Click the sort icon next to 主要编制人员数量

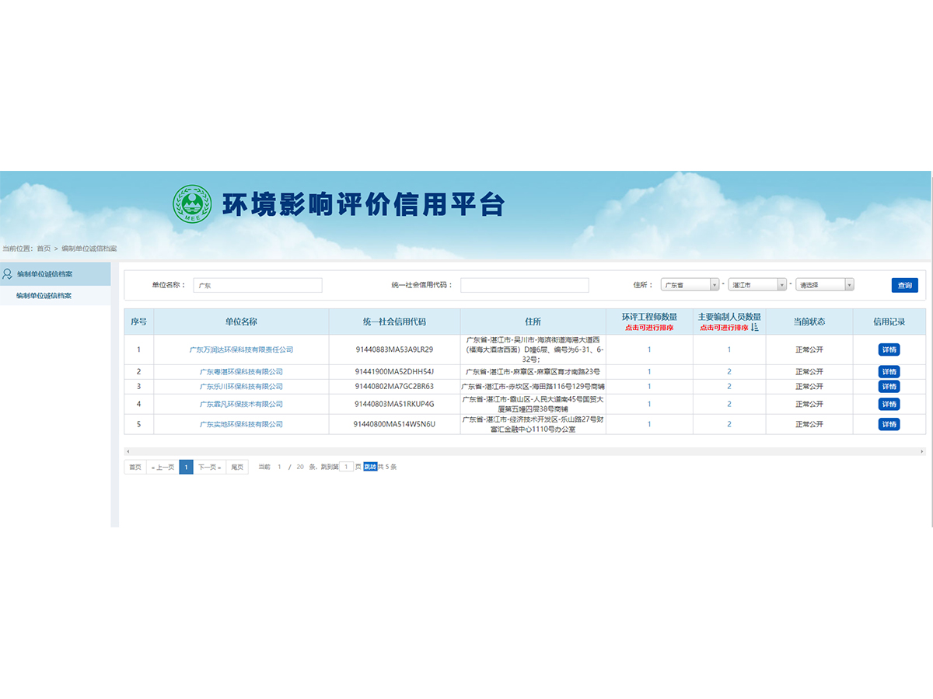click(x=754, y=328)
